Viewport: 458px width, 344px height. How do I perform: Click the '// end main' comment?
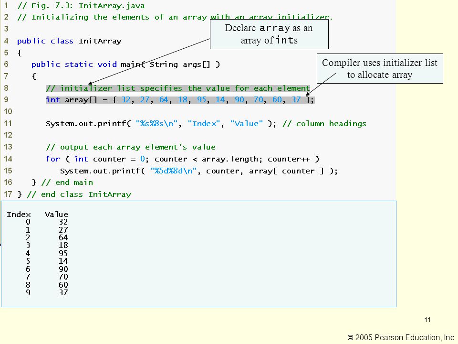click(67, 183)
